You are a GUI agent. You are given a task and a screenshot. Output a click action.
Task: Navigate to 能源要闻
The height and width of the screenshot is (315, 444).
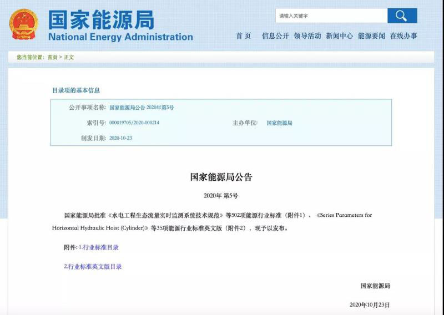[x=371, y=36]
